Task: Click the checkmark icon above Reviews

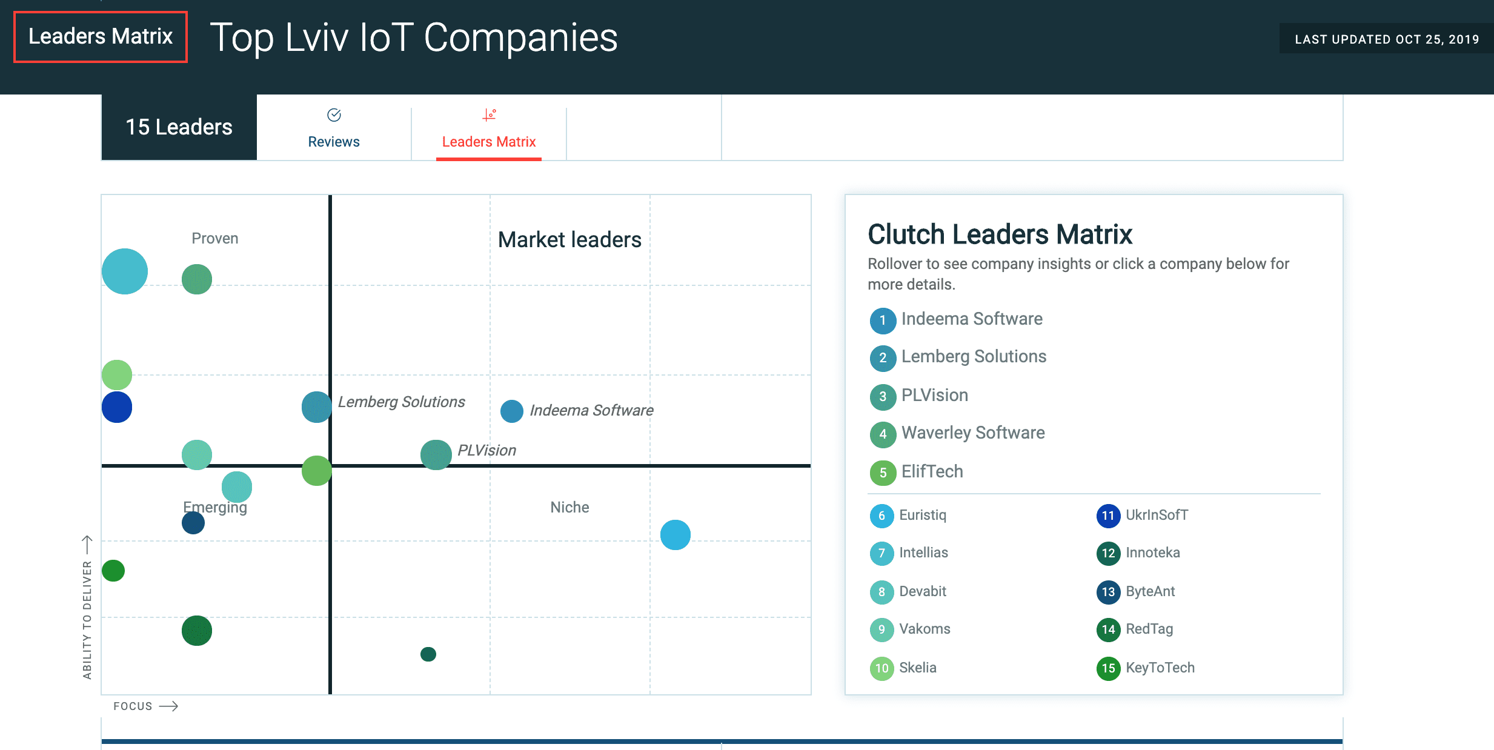Action: tap(334, 114)
